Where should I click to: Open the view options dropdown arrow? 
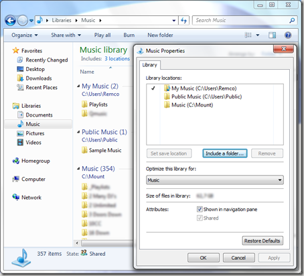click(x=258, y=35)
